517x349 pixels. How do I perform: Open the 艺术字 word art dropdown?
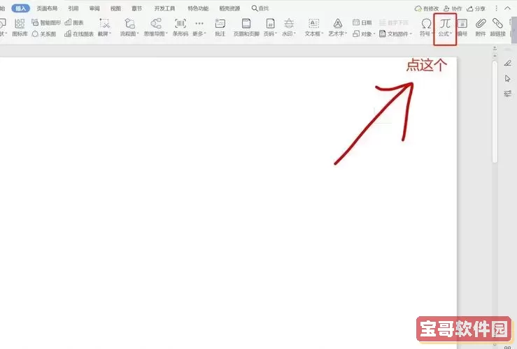tap(338, 28)
